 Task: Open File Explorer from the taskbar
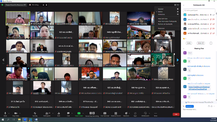pyautogui.click(x=19, y=120)
